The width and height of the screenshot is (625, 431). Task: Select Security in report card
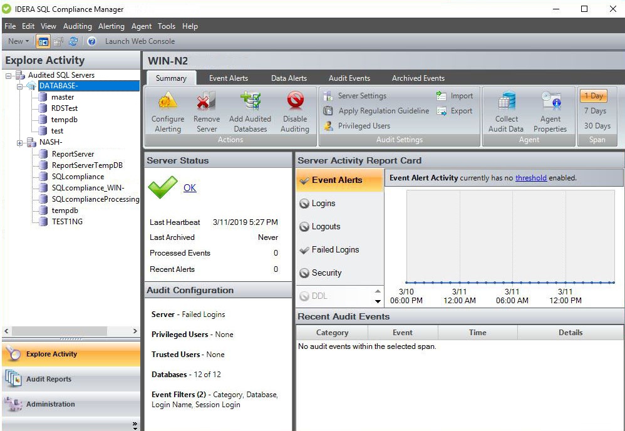tap(340, 273)
